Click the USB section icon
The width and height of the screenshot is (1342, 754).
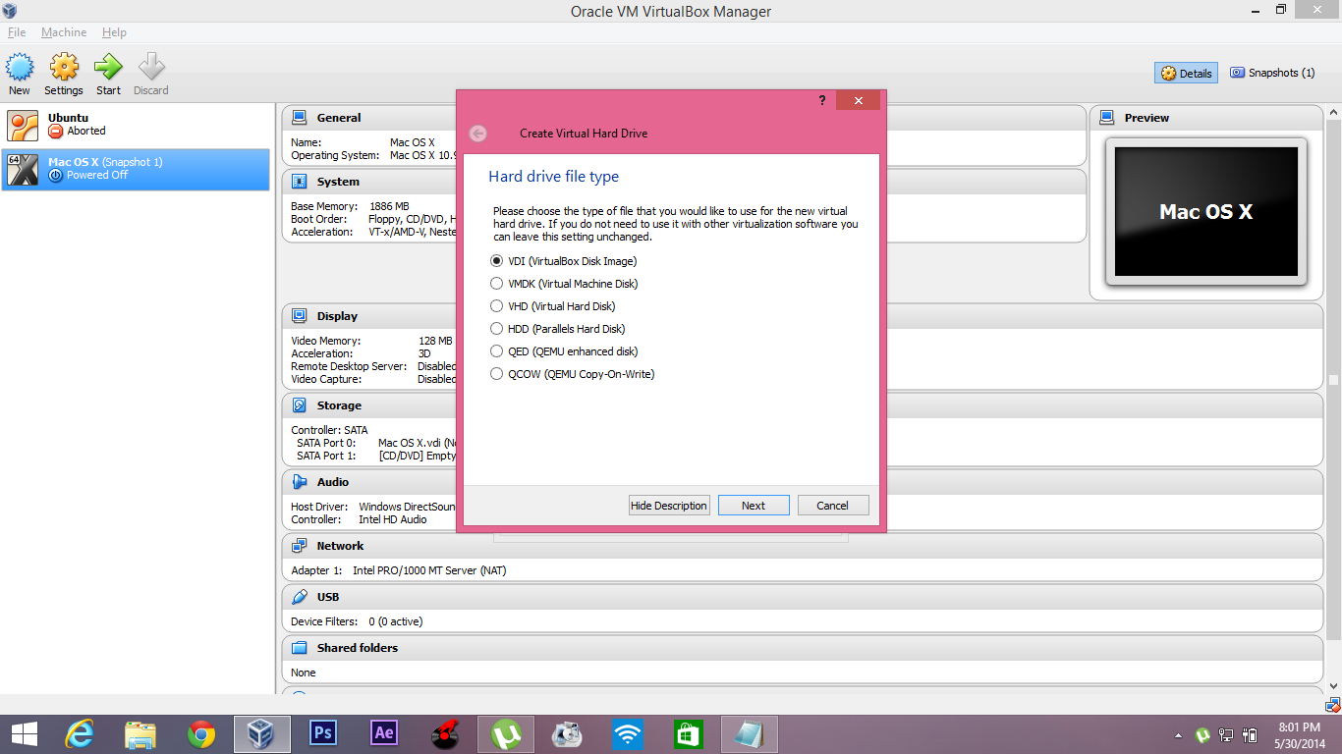click(x=300, y=597)
